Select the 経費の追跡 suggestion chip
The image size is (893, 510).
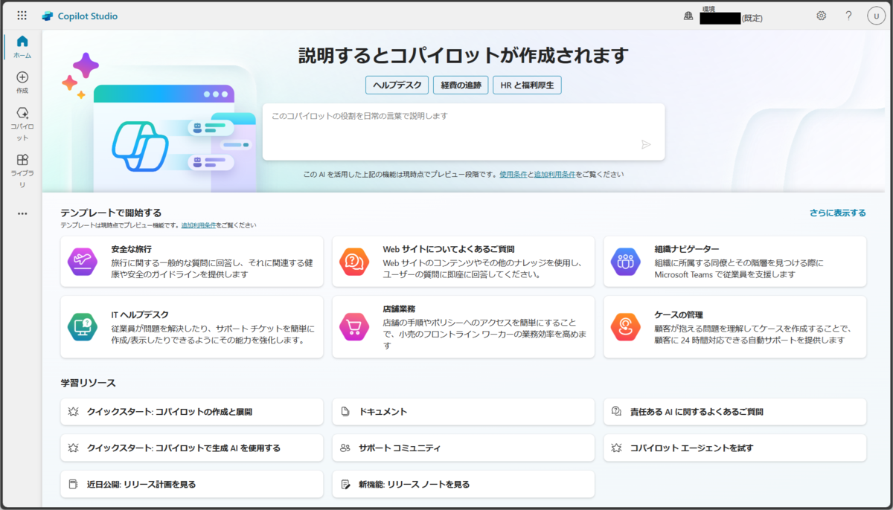pyautogui.click(x=461, y=85)
